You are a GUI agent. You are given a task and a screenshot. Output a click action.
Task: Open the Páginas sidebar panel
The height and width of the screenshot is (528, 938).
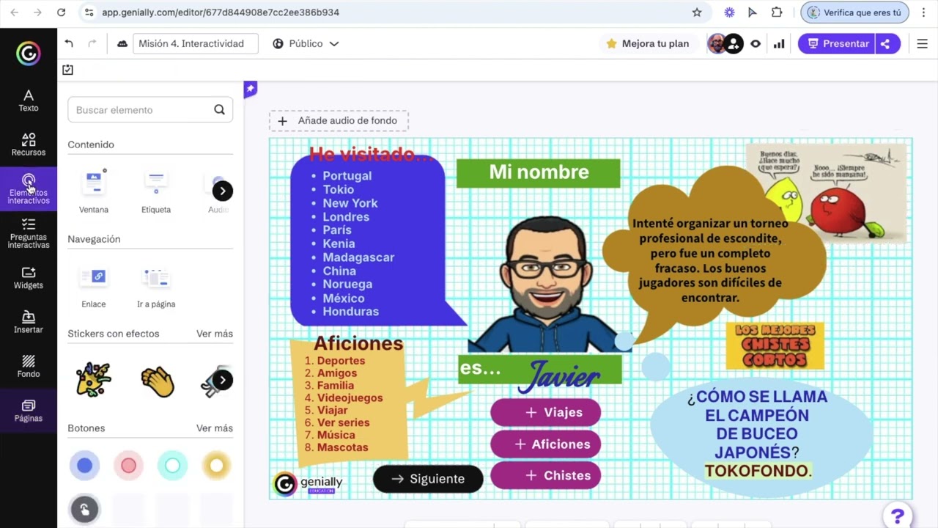tap(29, 411)
